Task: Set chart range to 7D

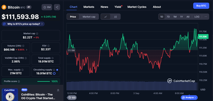Action: (168, 17)
